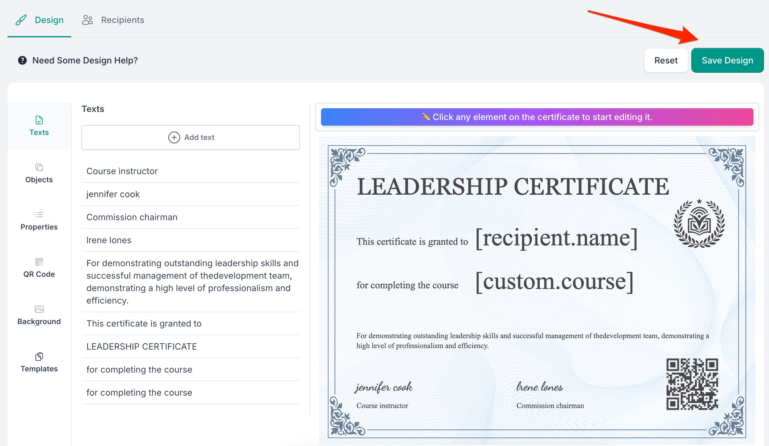Click the design help question mark icon
Image resolution: width=769 pixels, height=446 pixels.
22,60
